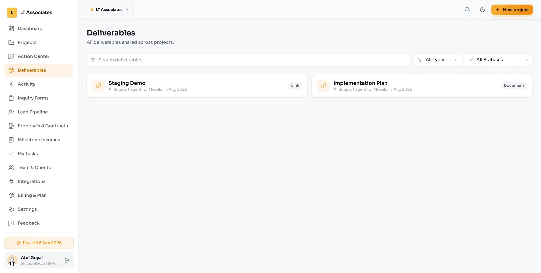
Task: Click the Team & Clients people icon
Action: [x=11, y=167]
